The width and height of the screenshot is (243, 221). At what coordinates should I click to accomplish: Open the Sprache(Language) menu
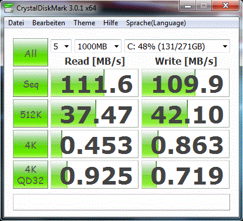click(156, 23)
